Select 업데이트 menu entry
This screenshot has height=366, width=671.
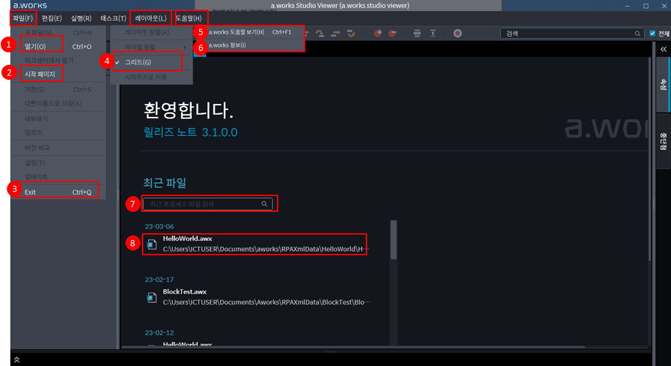pyautogui.click(x=58, y=177)
